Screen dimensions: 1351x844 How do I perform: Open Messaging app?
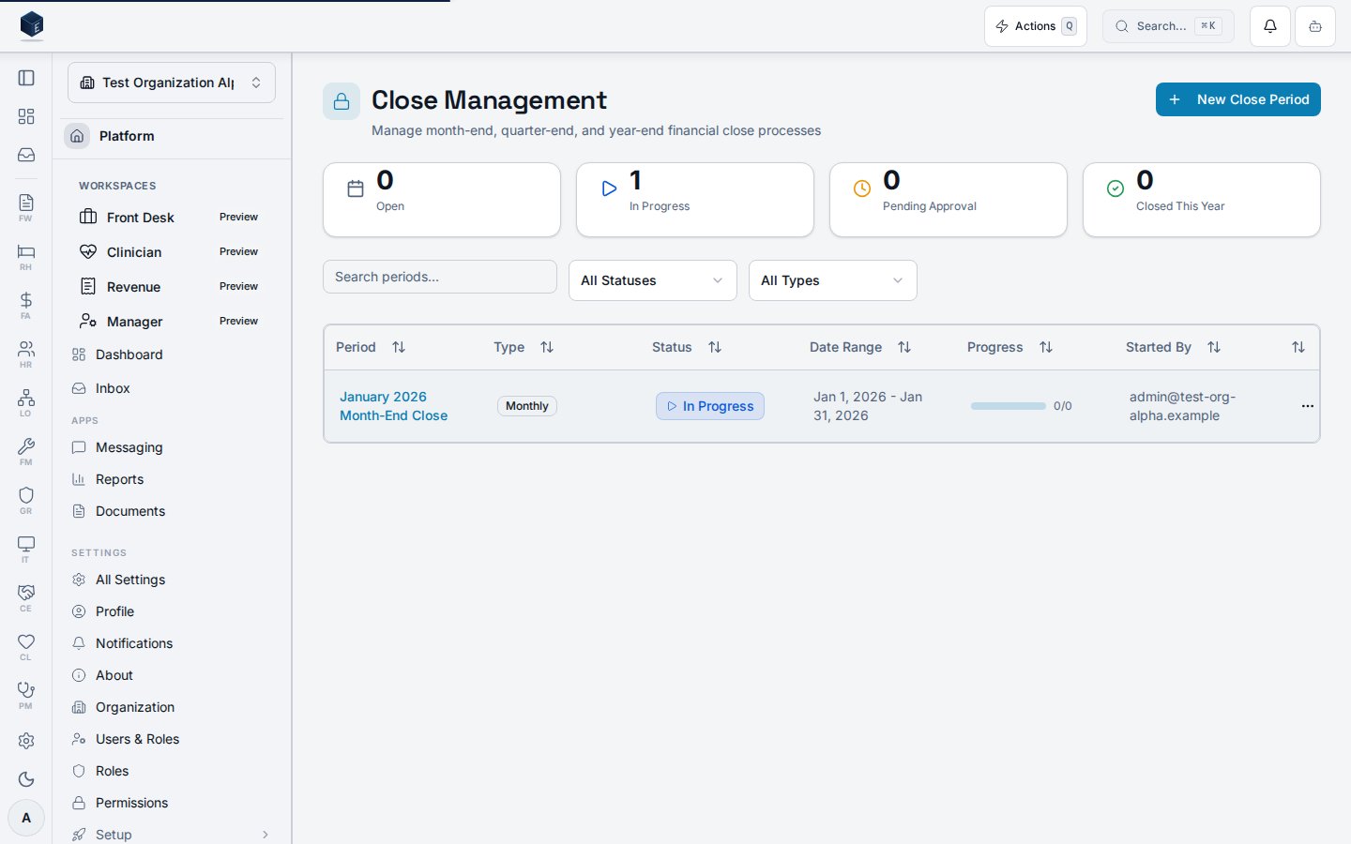(x=172, y=447)
